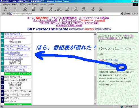Image resolution: width=139 pixels, height=108 pixels.
Task: Open link 22:00 トムとジェリー
Action: [x=14, y=58]
